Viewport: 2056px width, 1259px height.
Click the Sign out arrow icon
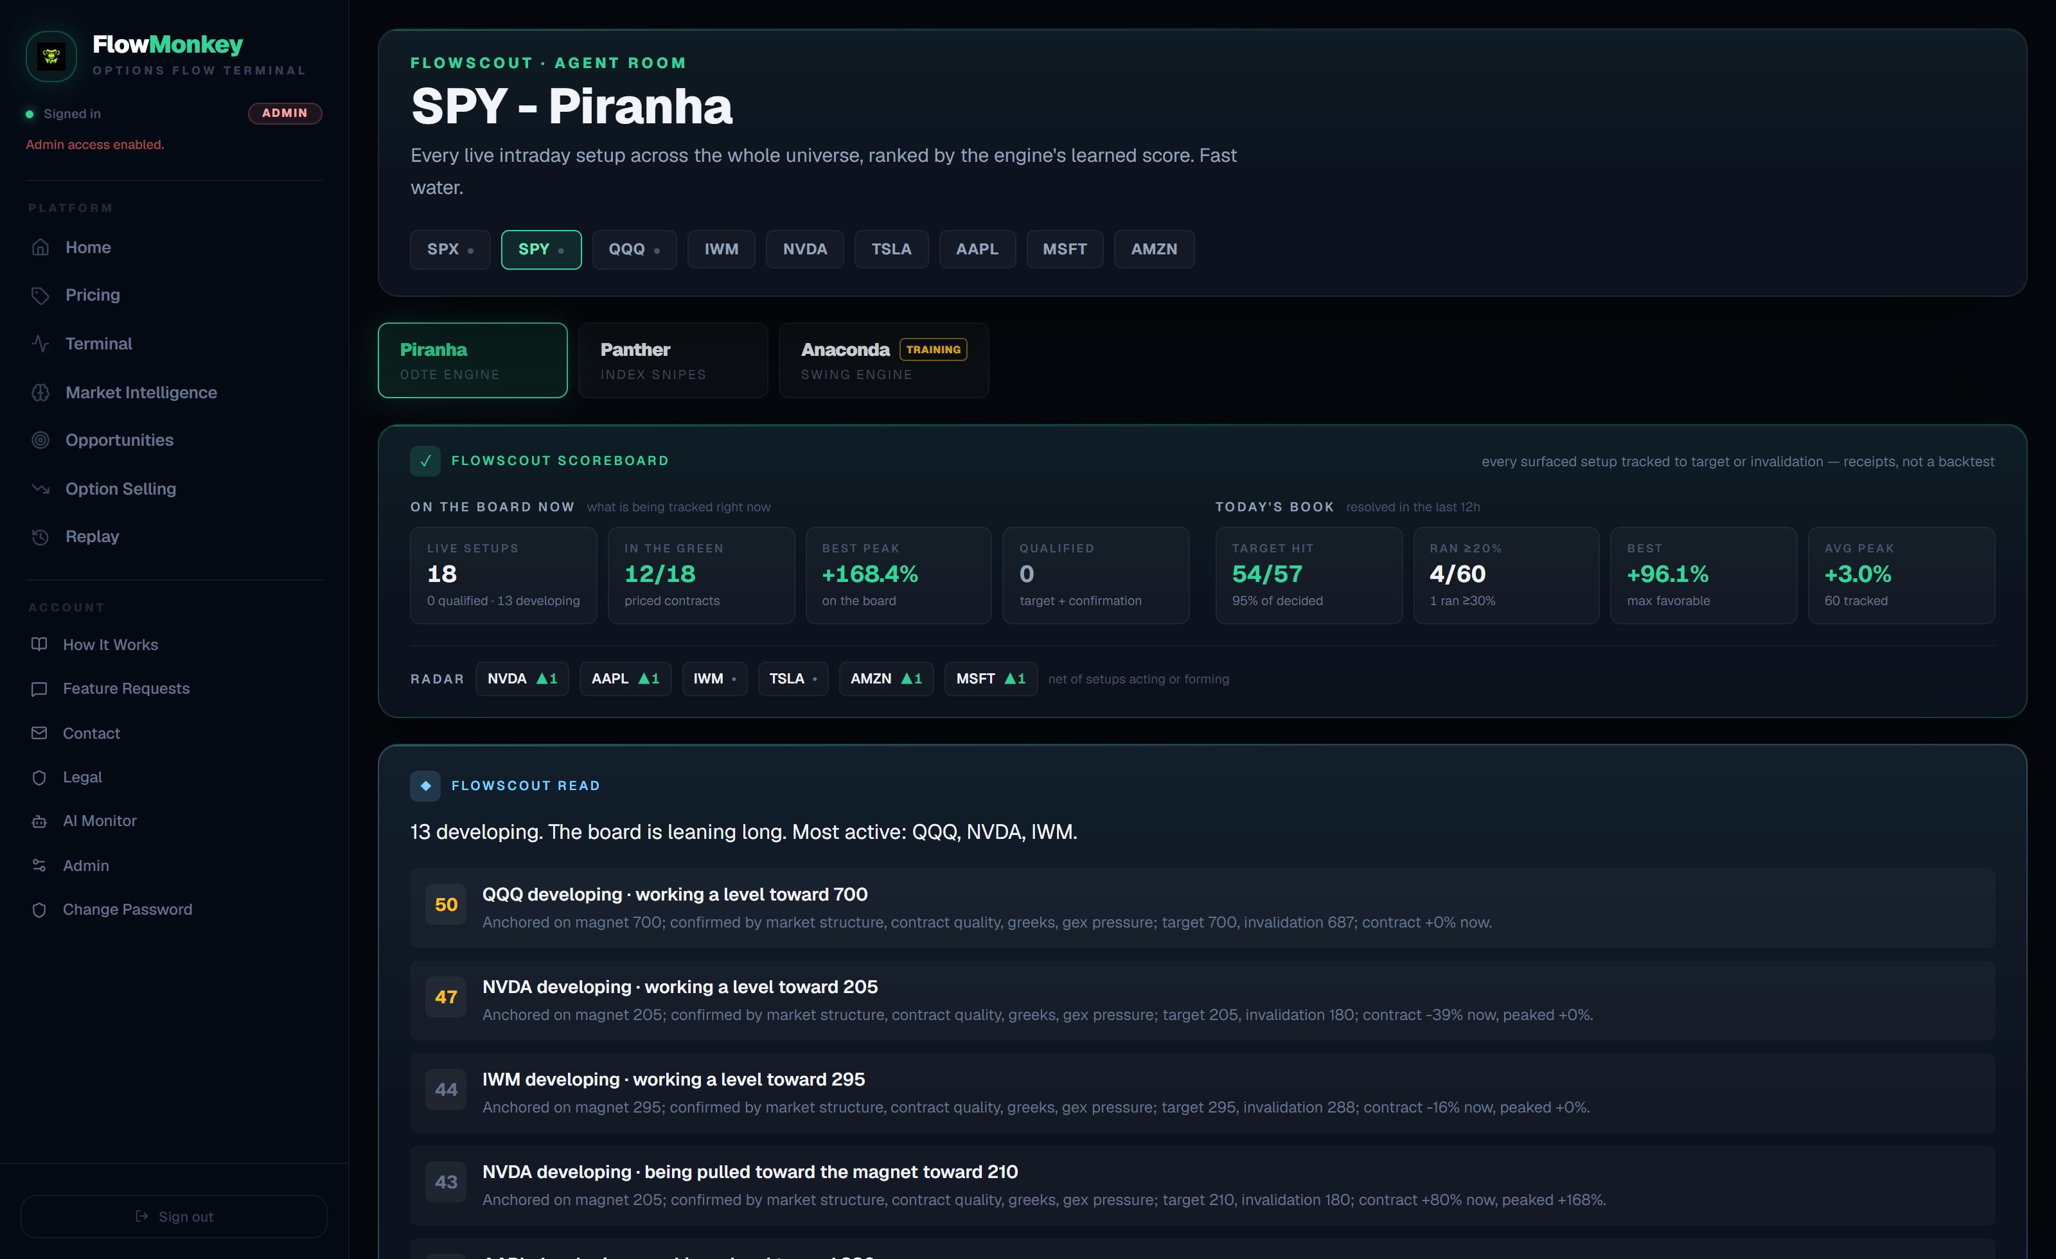(x=142, y=1217)
